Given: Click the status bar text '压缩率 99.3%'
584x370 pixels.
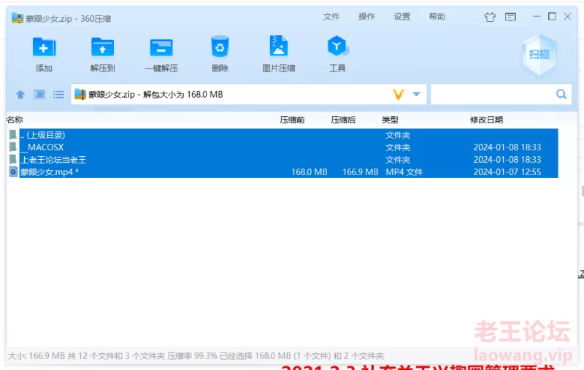Looking at the screenshot, I should pyautogui.click(x=192, y=356).
